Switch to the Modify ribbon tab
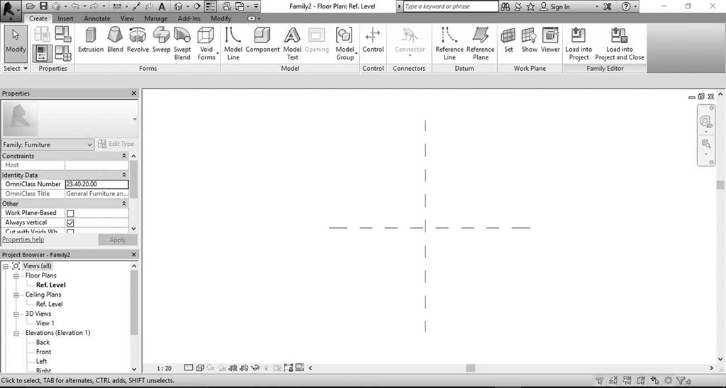This screenshot has height=388, width=726. [x=221, y=18]
